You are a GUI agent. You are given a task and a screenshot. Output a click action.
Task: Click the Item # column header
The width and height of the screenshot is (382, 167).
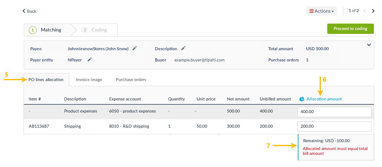pyautogui.click(x=35, y=99)
